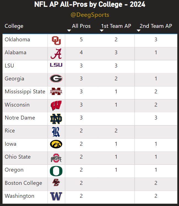The height and width of the screenshot is (206, 179).
Task: Select the Mississippi State logo
Action: point(56,91)
